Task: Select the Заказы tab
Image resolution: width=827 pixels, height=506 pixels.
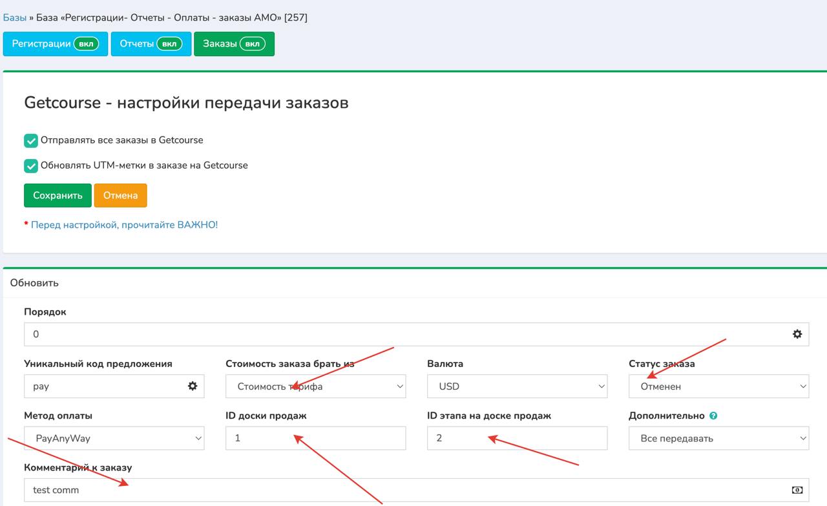Action: click(x=234, y=44)
